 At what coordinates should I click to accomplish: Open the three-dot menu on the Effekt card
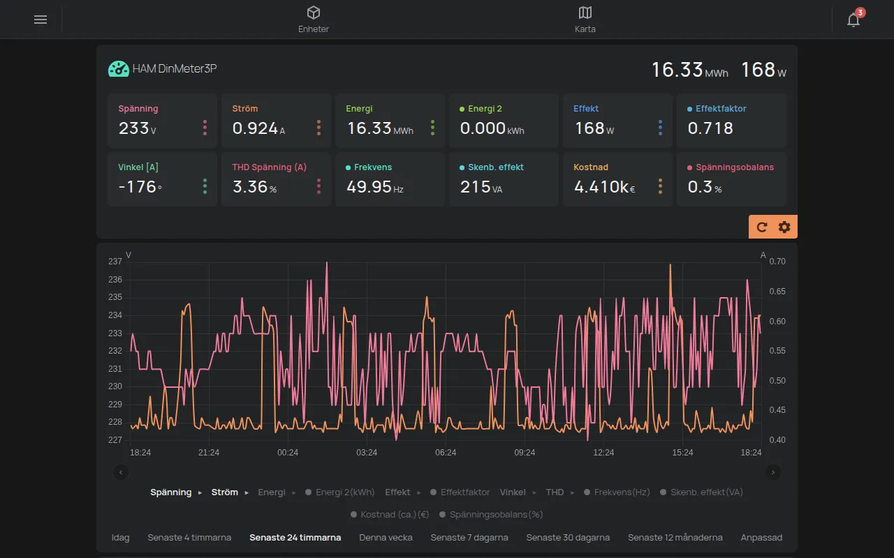[660, 128]
